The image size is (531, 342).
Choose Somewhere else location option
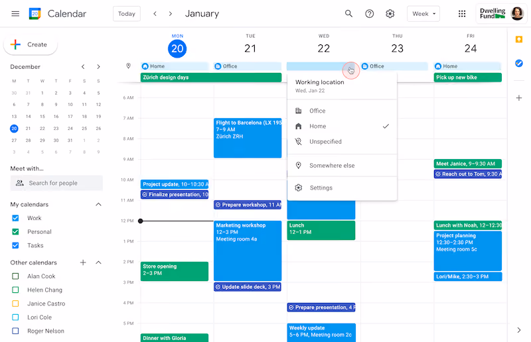click(342, 166)
